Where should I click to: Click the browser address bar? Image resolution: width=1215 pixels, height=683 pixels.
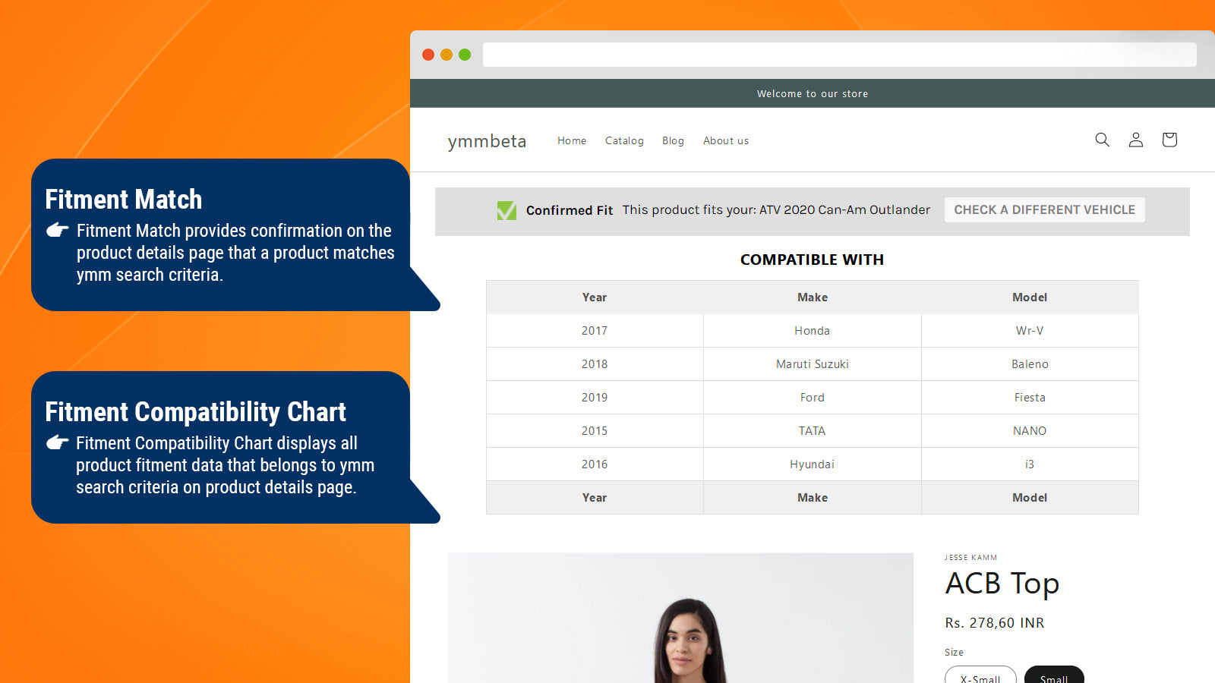[x=839, y=55]
